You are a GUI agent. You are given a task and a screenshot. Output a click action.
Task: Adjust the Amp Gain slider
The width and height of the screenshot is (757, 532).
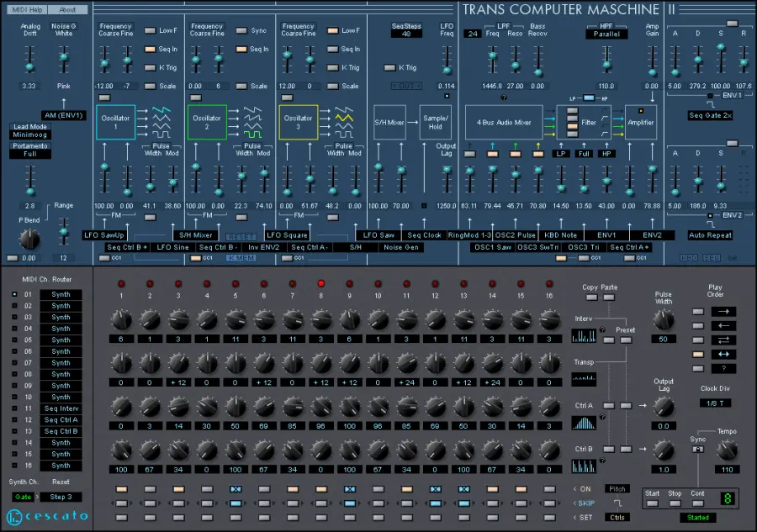652,60
